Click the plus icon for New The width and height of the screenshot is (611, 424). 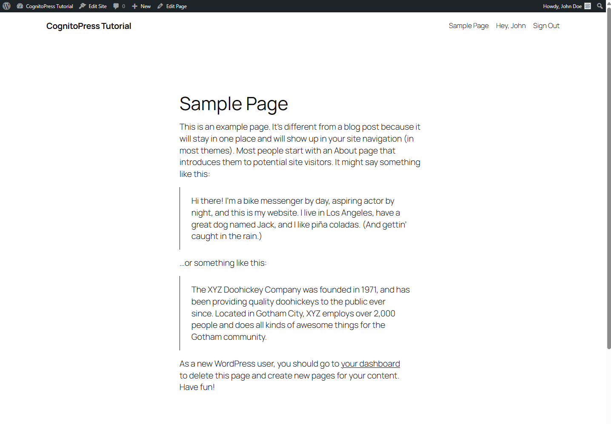(134, 6)
